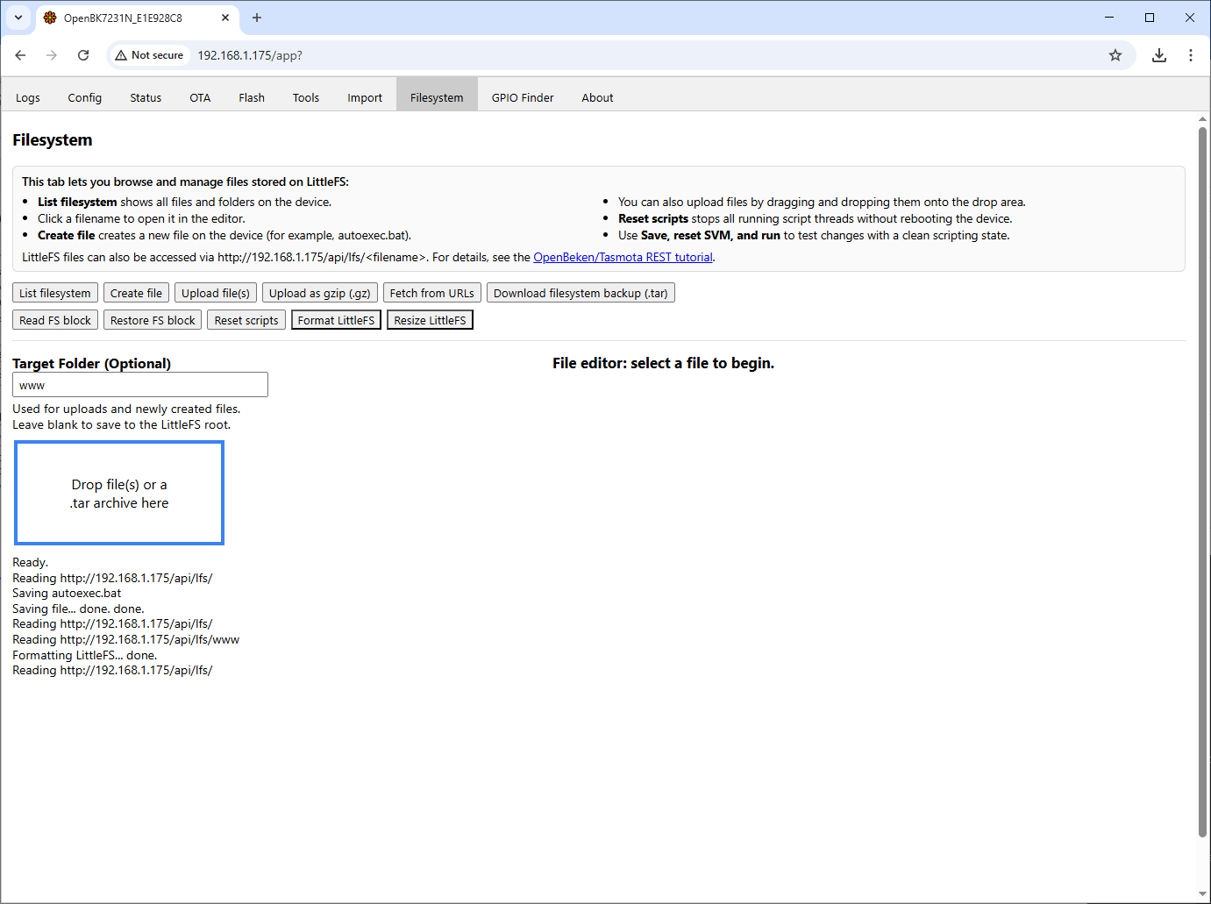This screenshot has width=1211, height=904.
Task: Click the Restore FS block button
Action: (153, 320)
